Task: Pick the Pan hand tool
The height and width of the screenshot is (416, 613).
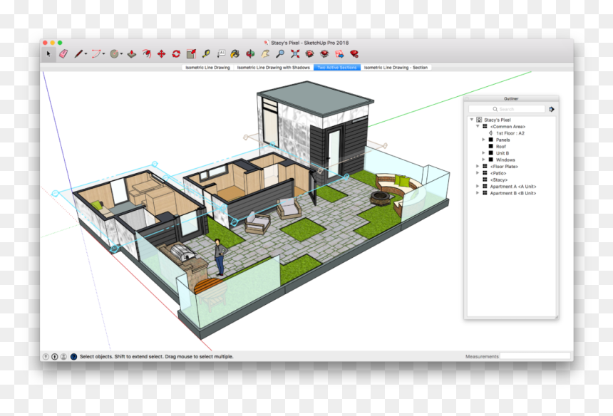Action: tap(265, 54)
